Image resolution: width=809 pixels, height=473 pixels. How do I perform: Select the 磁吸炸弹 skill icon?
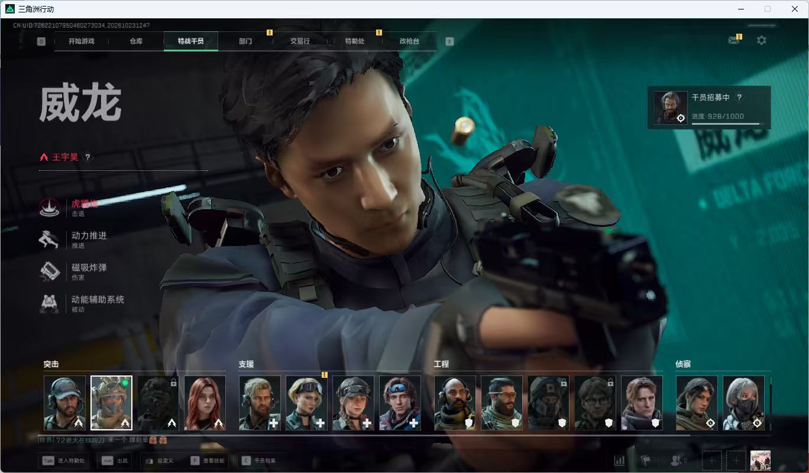49,271
